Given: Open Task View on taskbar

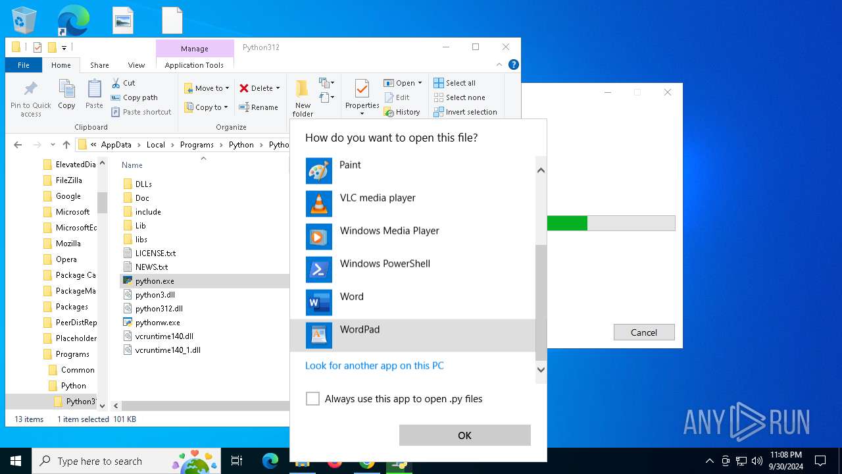Looking at the screenshot, I should [x=237, y=461].
